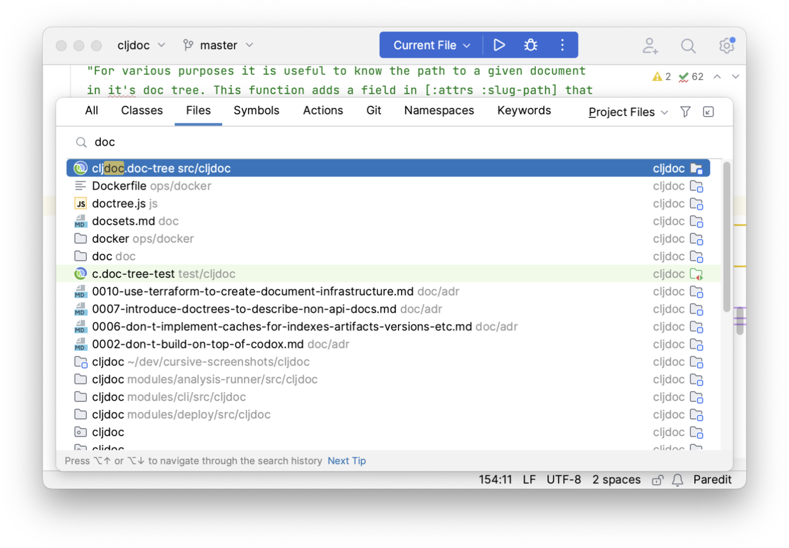Select the doc doc folder result
The image size is (789, 548).
click(388, 256)
